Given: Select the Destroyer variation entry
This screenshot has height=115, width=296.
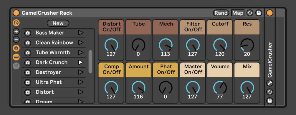Looking at the screenshot, I should pyautogui.click(x=54, y=72).
